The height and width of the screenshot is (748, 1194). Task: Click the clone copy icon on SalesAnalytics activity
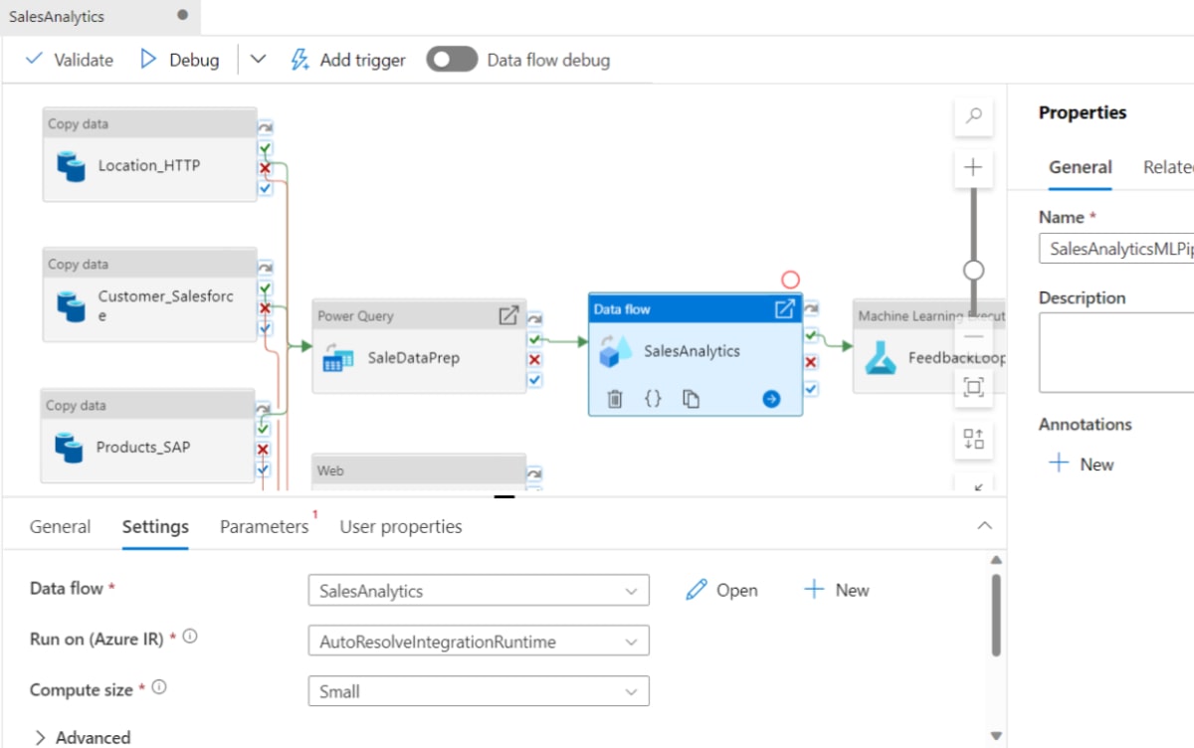[x=691, y=399]
